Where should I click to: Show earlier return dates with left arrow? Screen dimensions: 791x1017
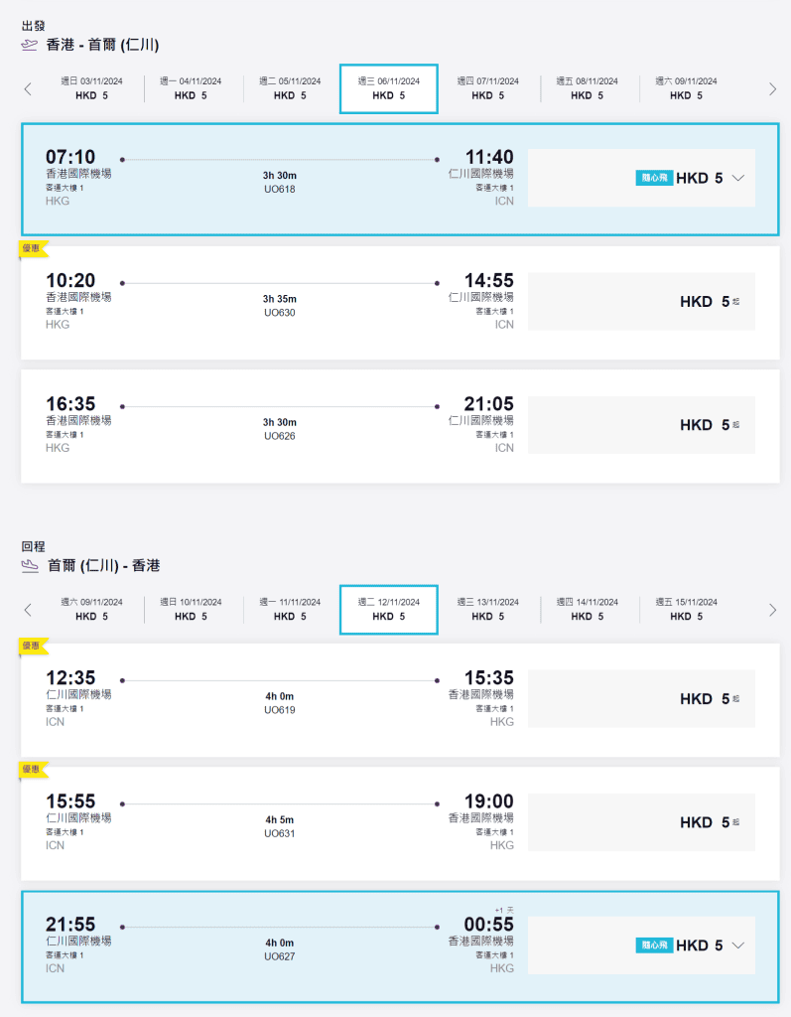[28, 609]
